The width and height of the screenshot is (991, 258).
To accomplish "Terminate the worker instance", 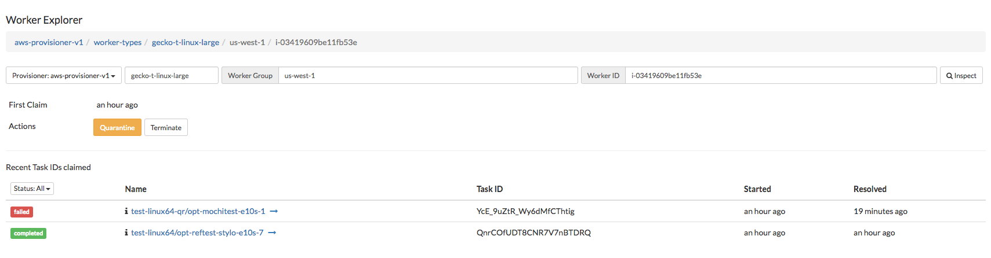I will tap(166, 127).
